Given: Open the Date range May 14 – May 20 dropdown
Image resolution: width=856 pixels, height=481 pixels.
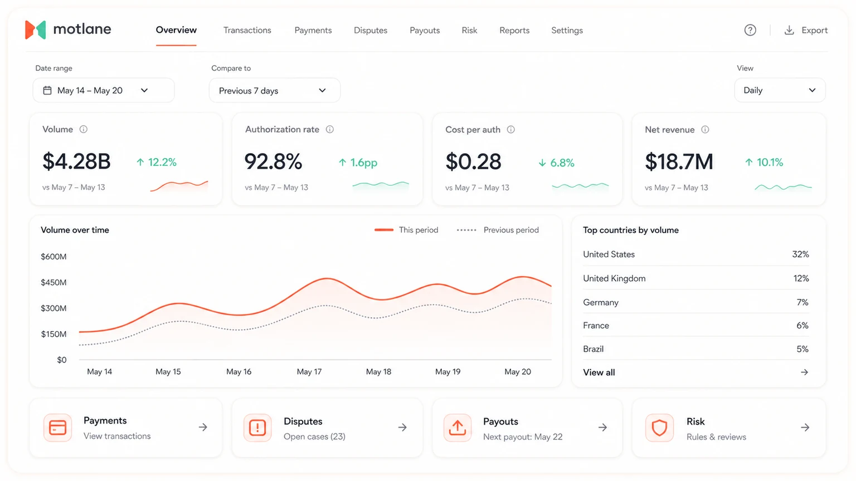Looking at the screenshot, I should [x=104, y=90].
